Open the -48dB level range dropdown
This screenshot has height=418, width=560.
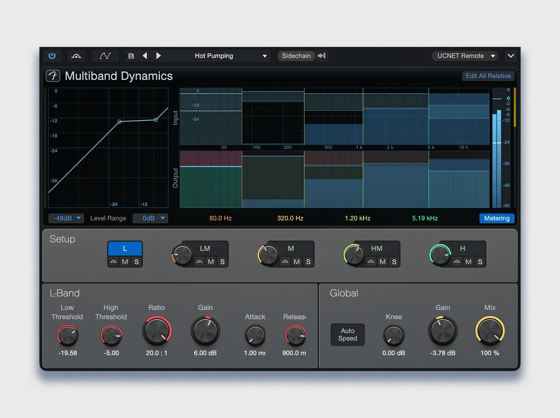(x=65, y=218)
